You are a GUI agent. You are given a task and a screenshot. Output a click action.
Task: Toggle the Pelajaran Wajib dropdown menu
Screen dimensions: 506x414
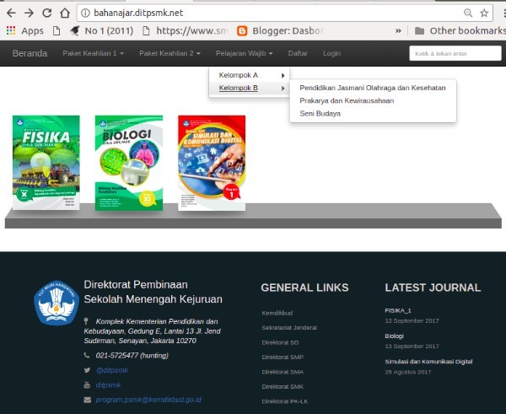pyautogui.click(x=245, y=53)
